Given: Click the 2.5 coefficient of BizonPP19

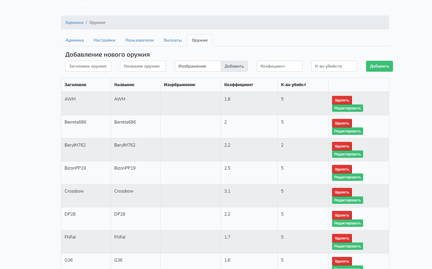Looking at the screenshot, I should tap(227, 168).
